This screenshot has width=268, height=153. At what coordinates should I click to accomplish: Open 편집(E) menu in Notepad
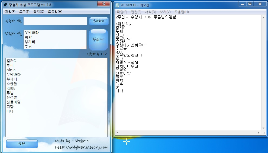tap(136, 12)
